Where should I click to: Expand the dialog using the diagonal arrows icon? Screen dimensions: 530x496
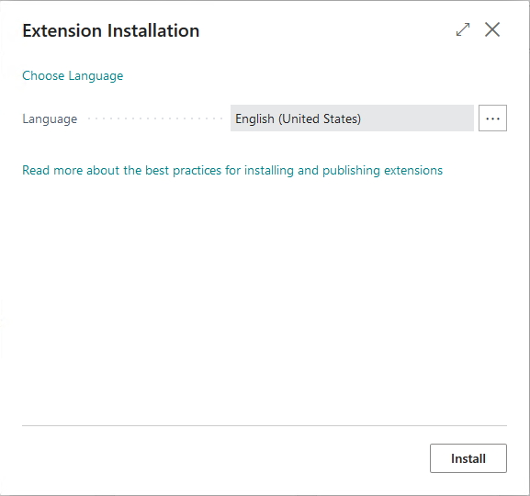point(463,29)
